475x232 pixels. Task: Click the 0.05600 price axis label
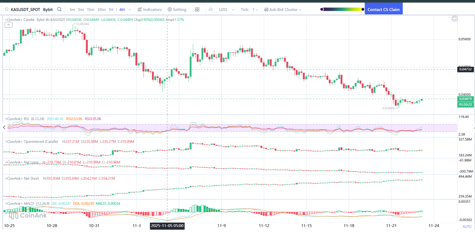pos(464,39)
